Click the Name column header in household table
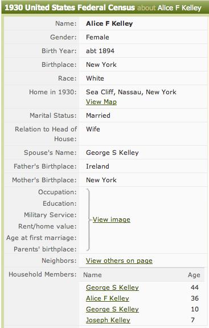The height and width of the screenshot is (328, 209). [x=92, y=275]
